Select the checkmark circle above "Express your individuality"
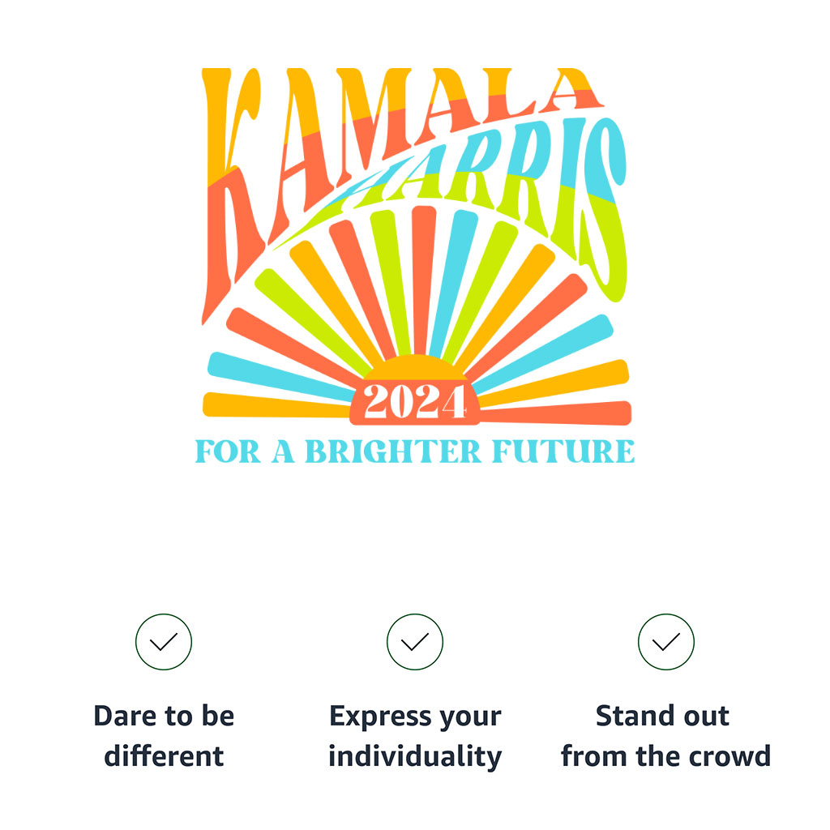 tap(414, 642)
